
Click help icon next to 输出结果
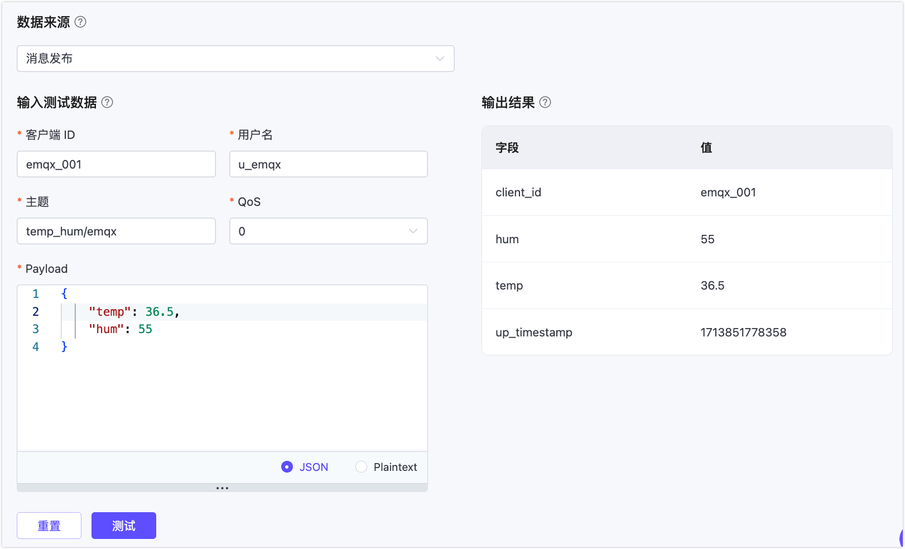pos(545,102)
